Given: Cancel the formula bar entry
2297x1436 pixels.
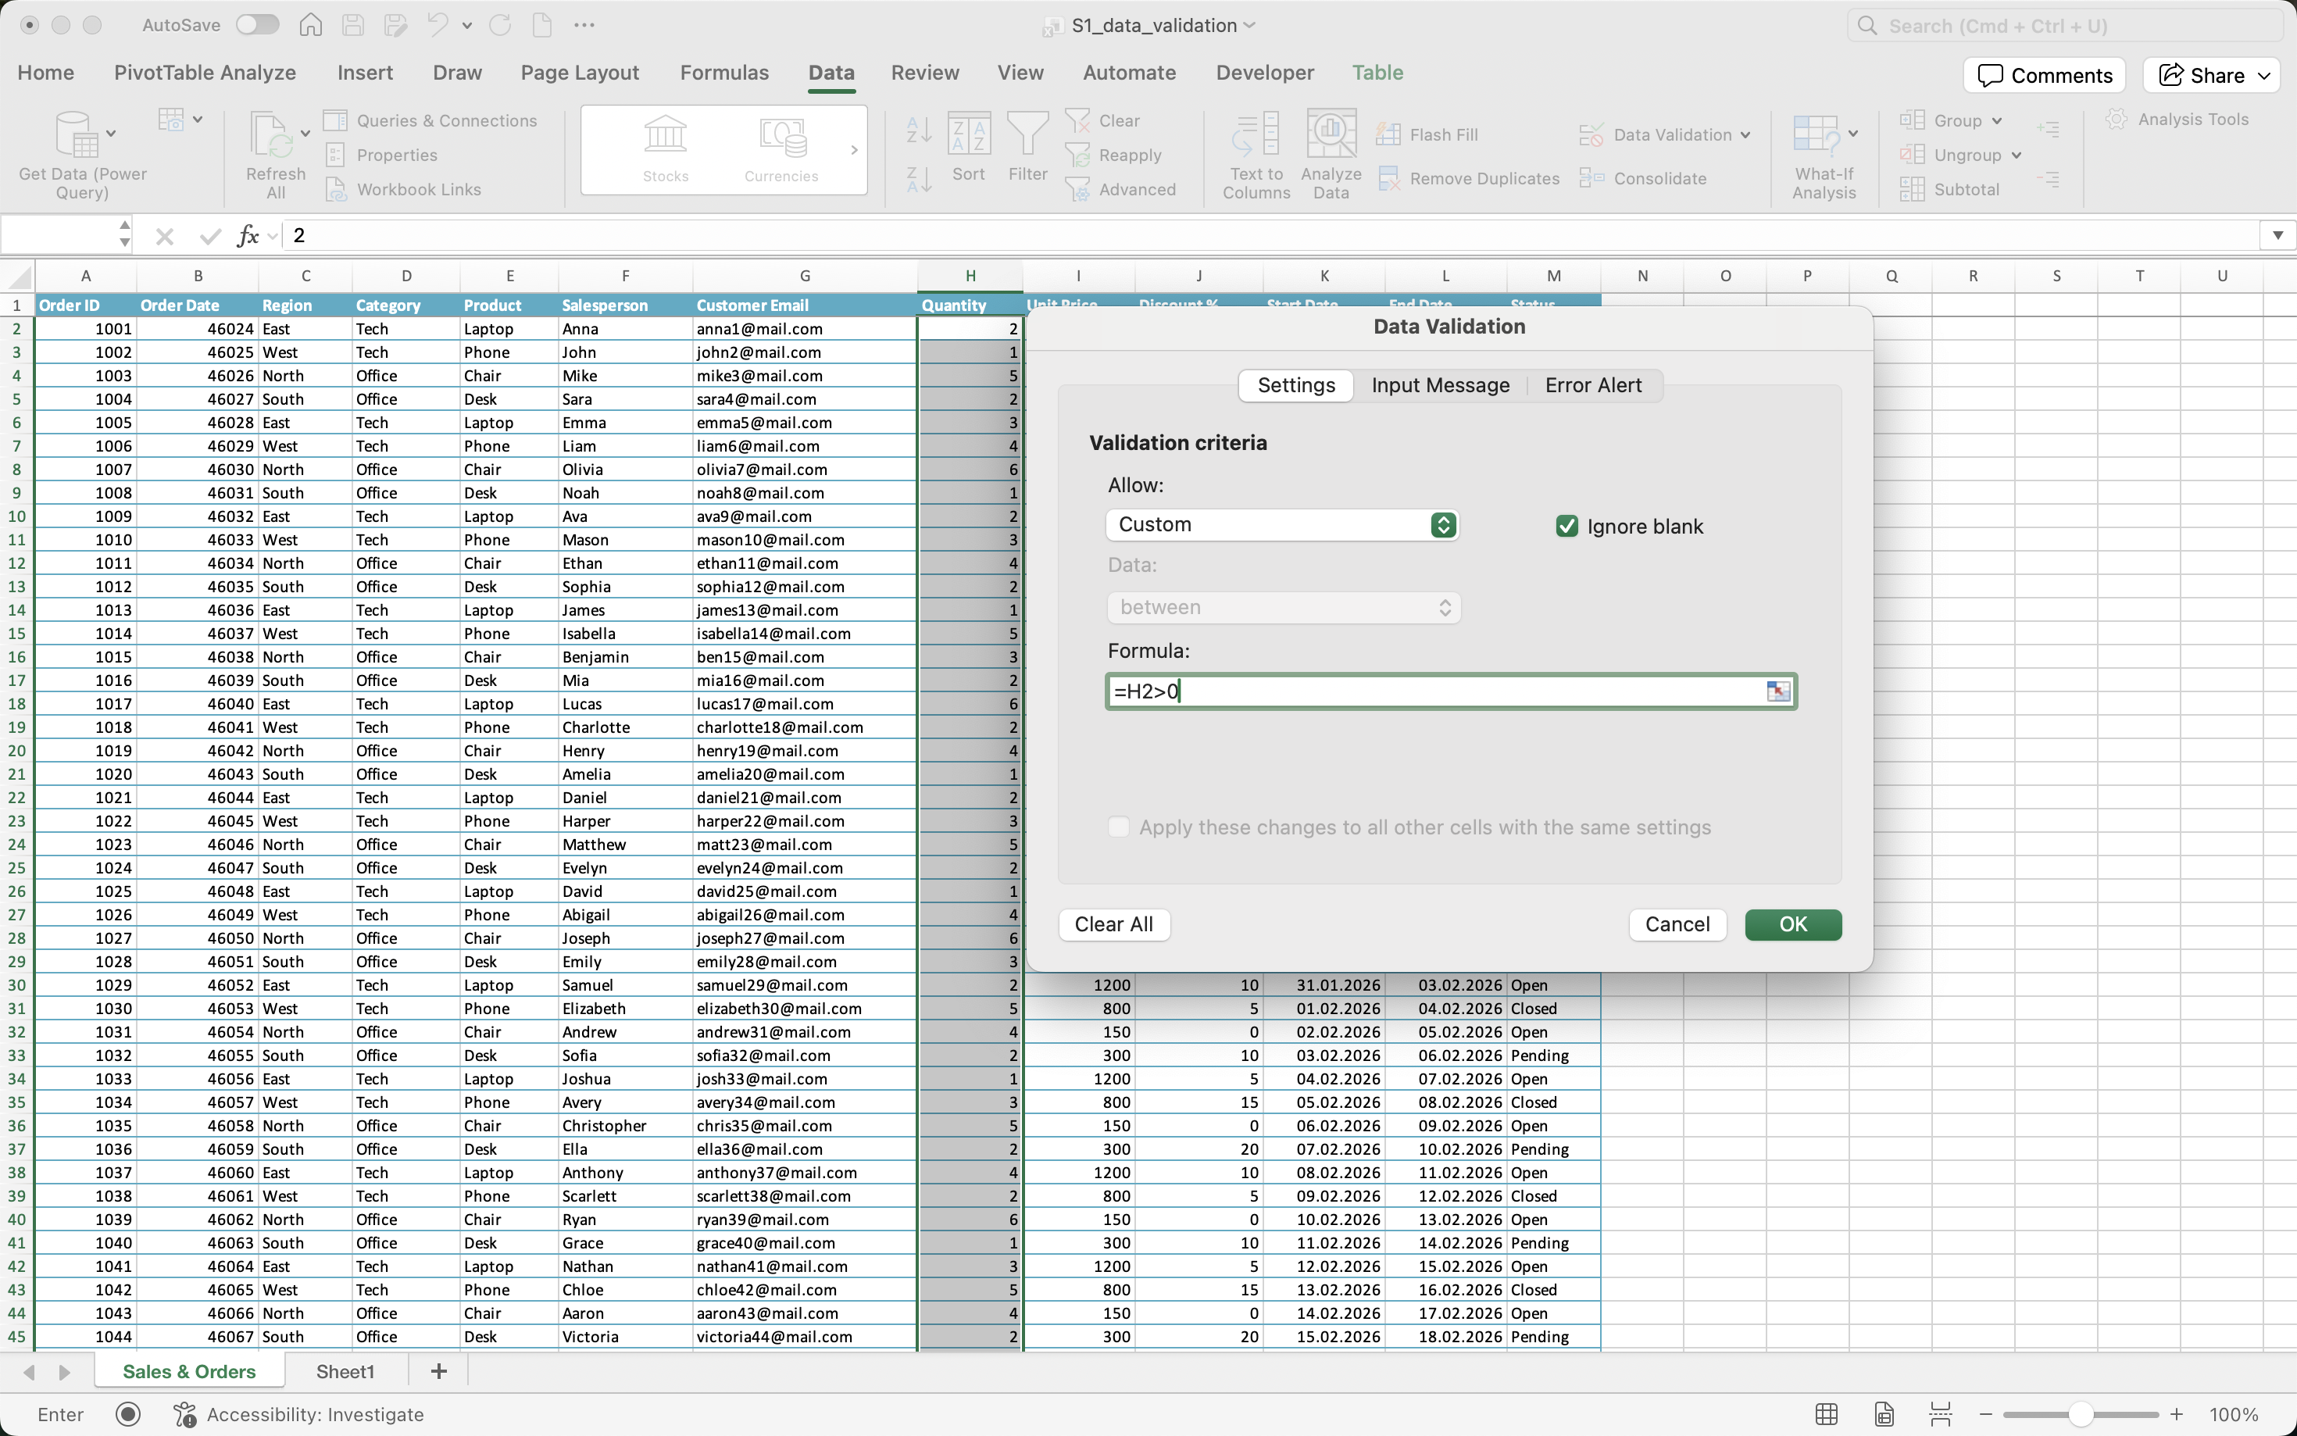Looking at the screenshot, I should click(x=164, y=235).
